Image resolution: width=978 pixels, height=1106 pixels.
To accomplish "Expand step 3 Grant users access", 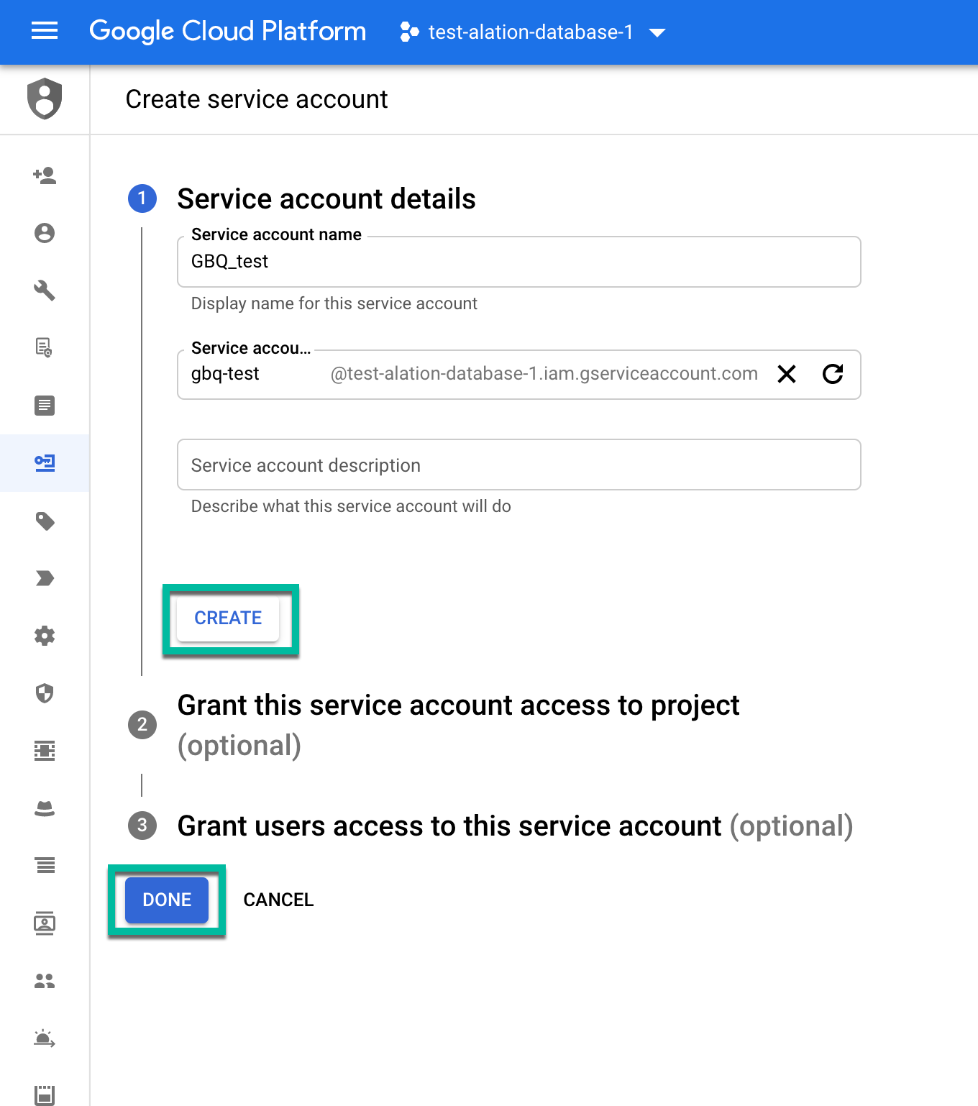I will (515, 826).
